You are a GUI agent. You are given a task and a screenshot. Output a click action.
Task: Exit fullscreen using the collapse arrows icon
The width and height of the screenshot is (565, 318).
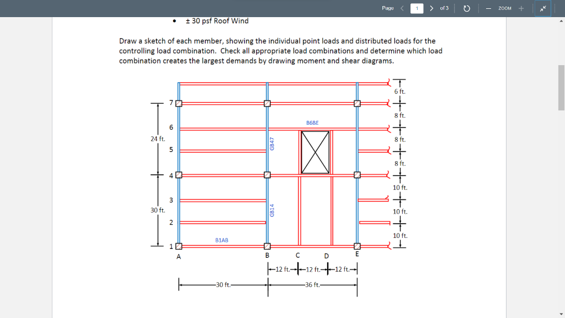(543, 8)
